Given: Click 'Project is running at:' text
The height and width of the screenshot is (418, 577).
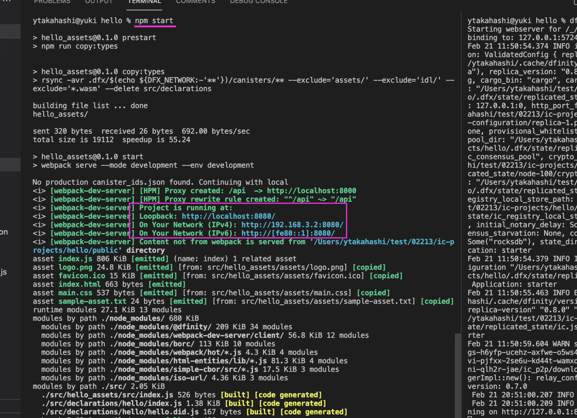Looking at the screenshot, I should (186, 208).
